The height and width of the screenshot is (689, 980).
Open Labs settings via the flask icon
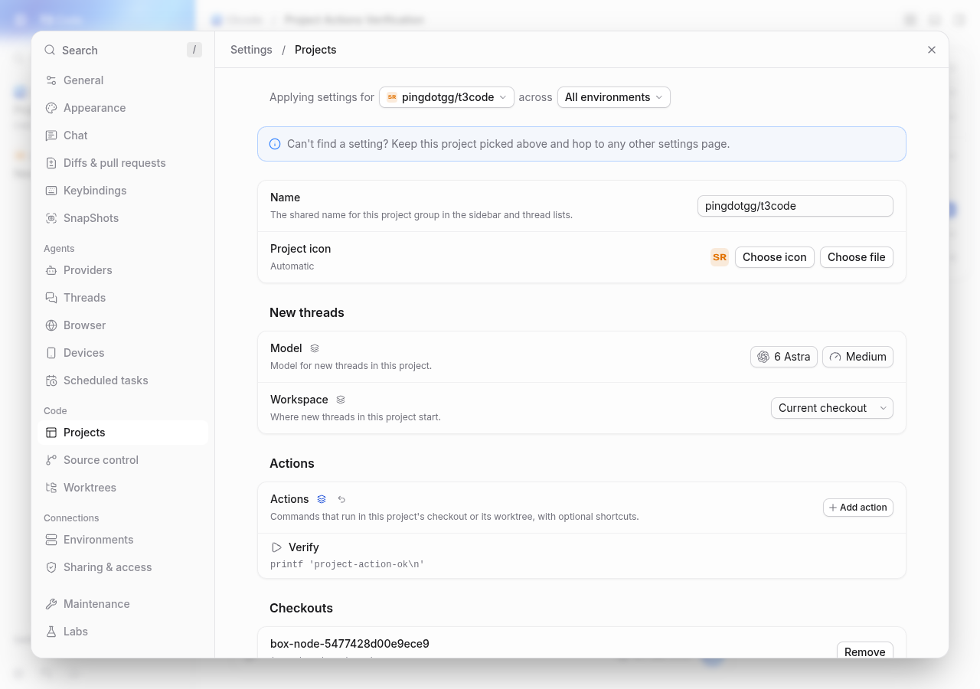pos(51,632)
